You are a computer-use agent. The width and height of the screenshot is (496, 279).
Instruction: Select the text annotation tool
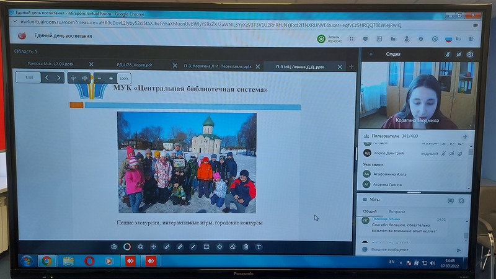(x=259, y=247)
